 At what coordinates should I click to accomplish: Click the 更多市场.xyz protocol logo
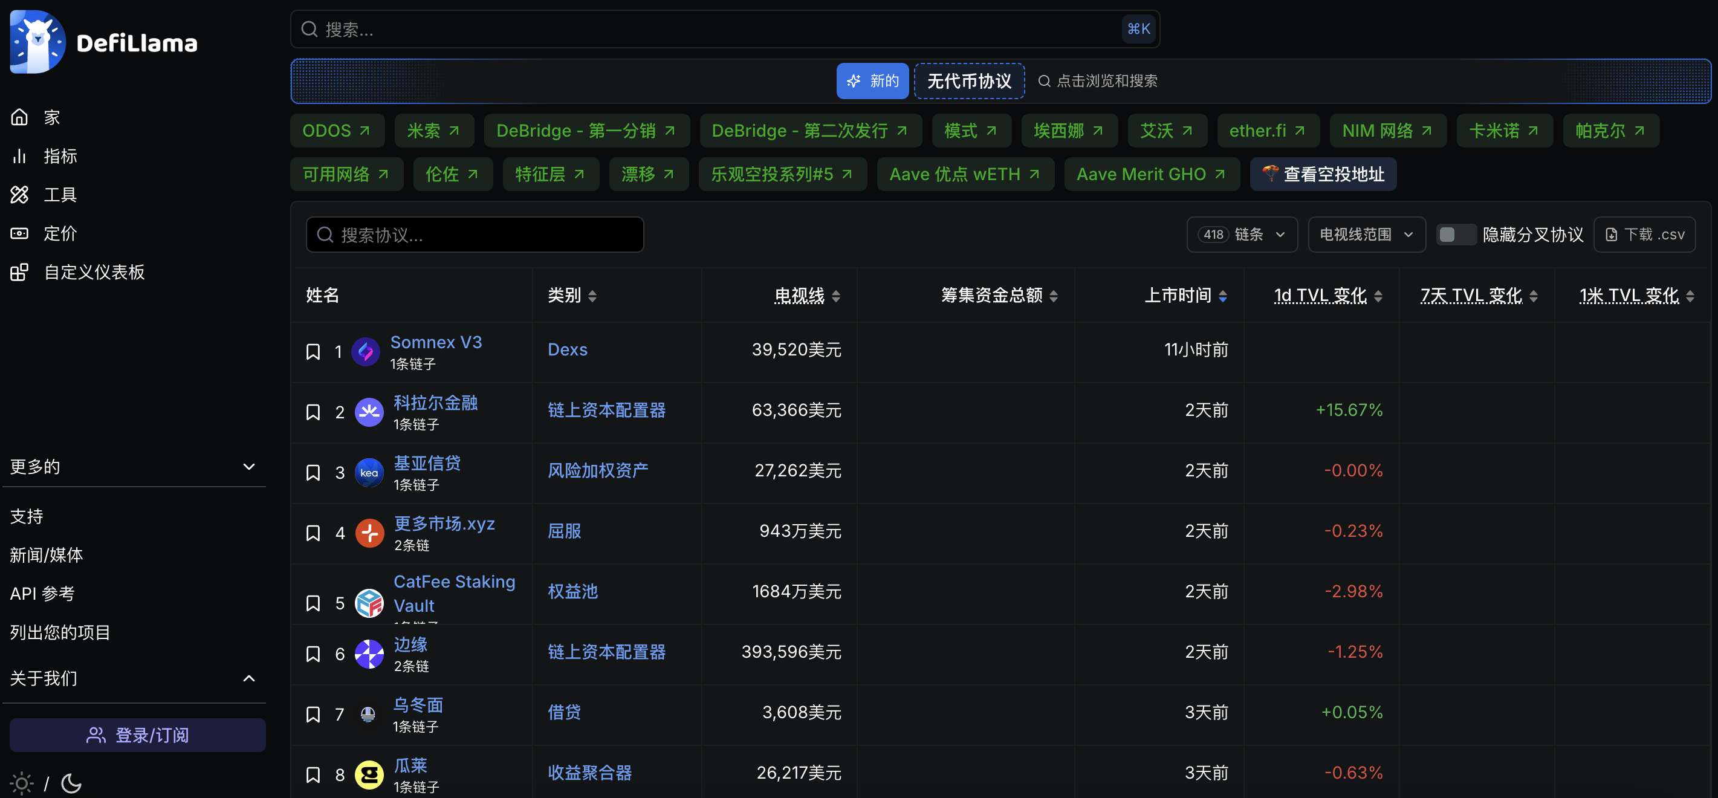369,533
